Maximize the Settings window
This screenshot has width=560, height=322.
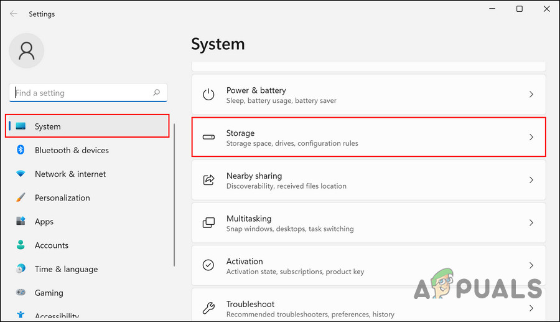(520, 9)
